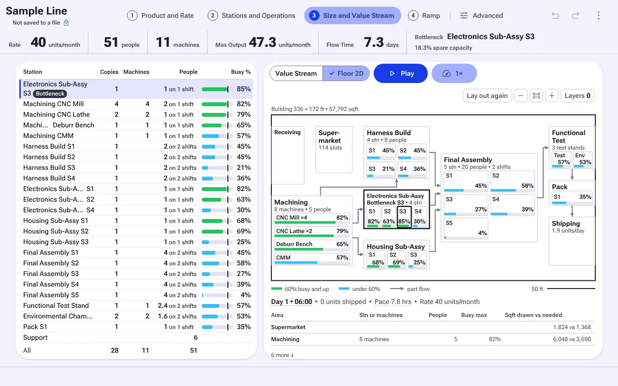Zoom in the floor plan with plus icon

click(x=552, y=96)
